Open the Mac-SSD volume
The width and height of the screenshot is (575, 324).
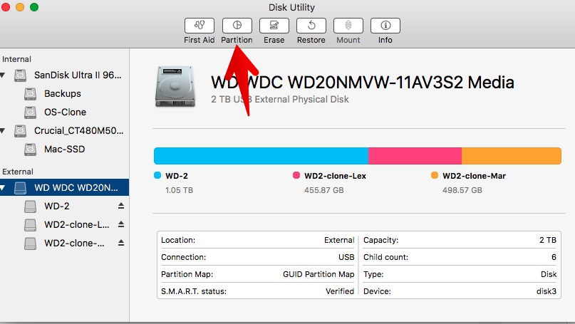point(65,149)
